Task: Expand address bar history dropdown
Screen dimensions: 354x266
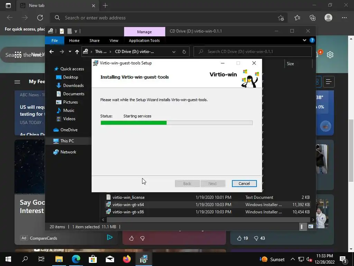Action: pos(174,52)
